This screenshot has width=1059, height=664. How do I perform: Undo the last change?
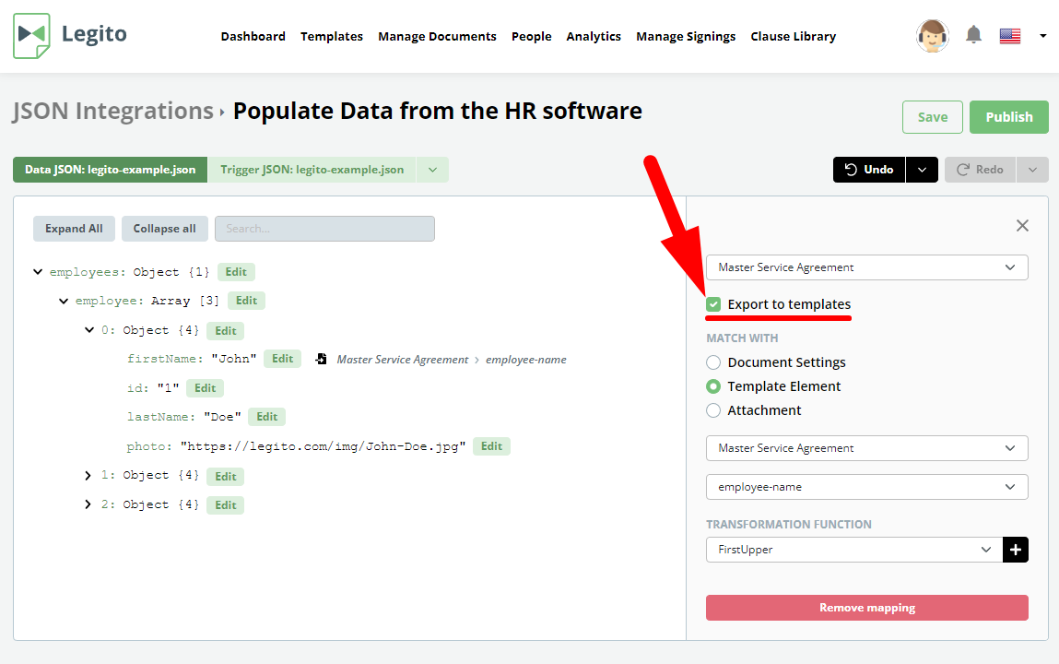click(x=869, y=170)
